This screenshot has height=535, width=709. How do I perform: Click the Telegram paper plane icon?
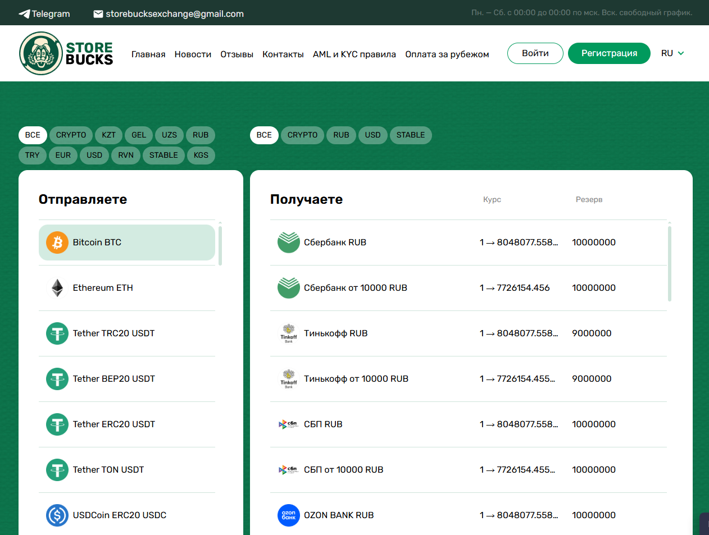point(24,14)
